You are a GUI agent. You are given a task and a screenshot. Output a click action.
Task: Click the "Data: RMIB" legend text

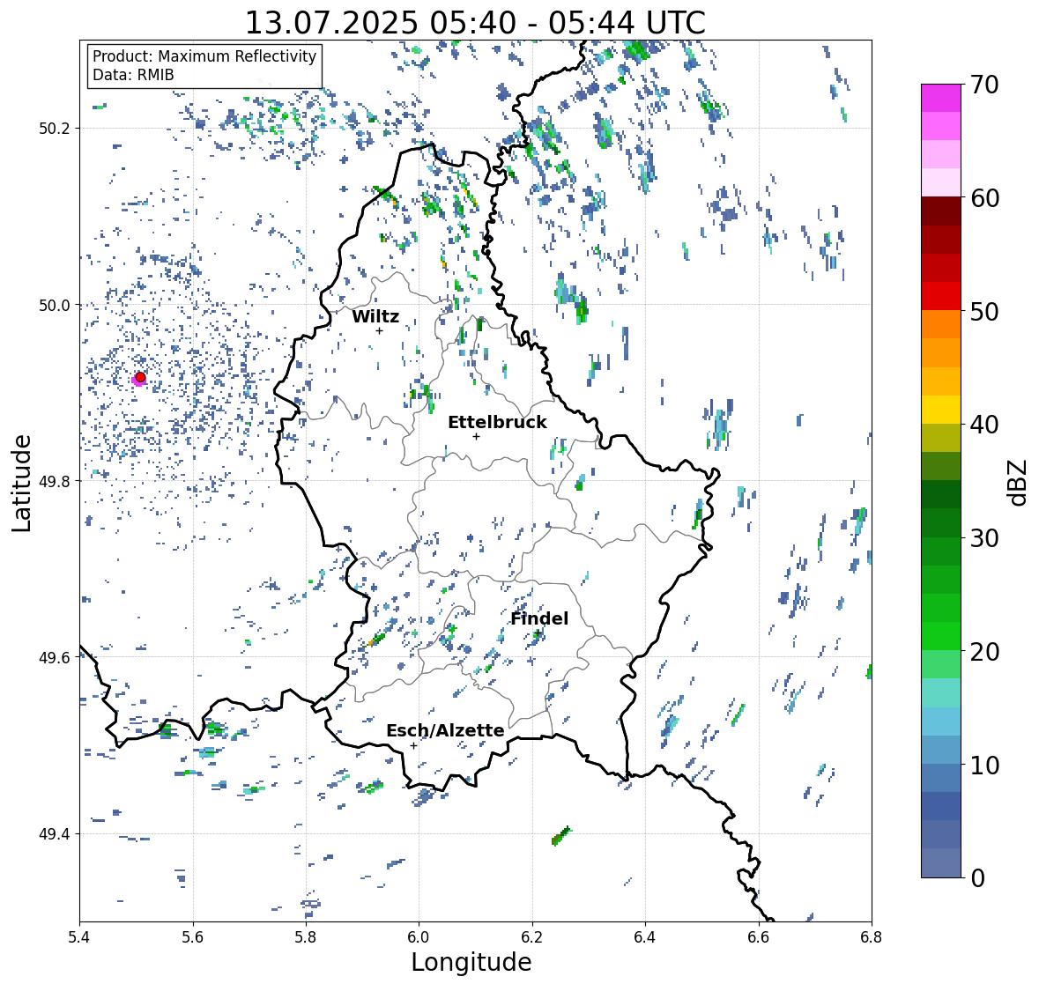pyautogui.click(x=133, y=75)
